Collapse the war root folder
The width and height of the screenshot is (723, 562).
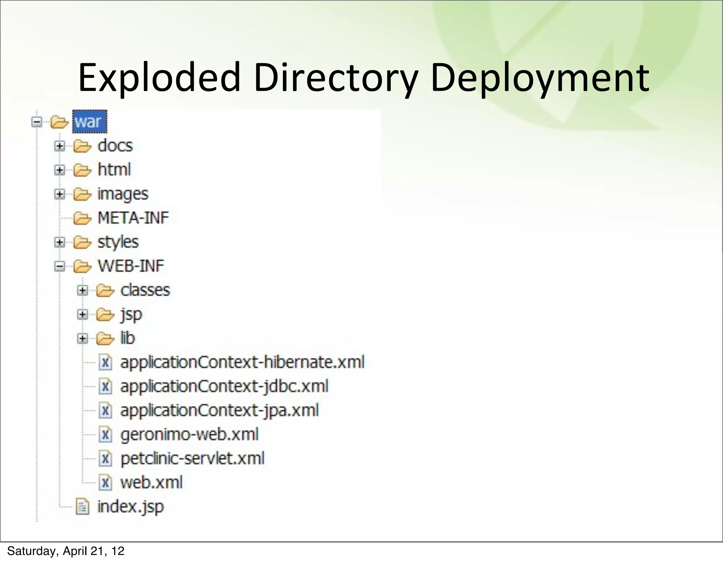(36, 122)
